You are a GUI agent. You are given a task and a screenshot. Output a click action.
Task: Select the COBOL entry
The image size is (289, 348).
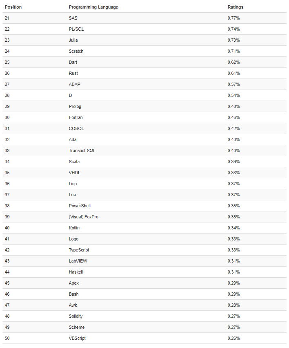(76, 128)
